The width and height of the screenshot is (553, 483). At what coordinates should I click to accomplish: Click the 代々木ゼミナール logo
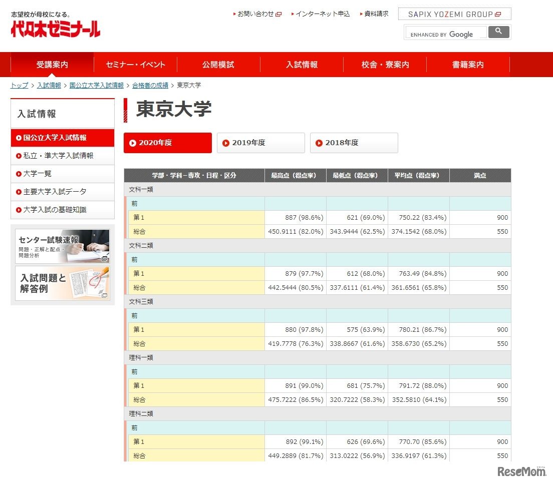pyautogui.click(x=55, y=28)
